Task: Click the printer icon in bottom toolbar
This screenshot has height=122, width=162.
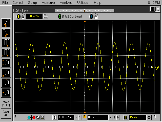Action: pos(43,117)
